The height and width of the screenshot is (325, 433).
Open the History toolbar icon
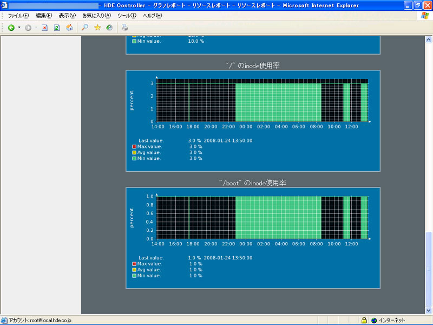point(109,28)
